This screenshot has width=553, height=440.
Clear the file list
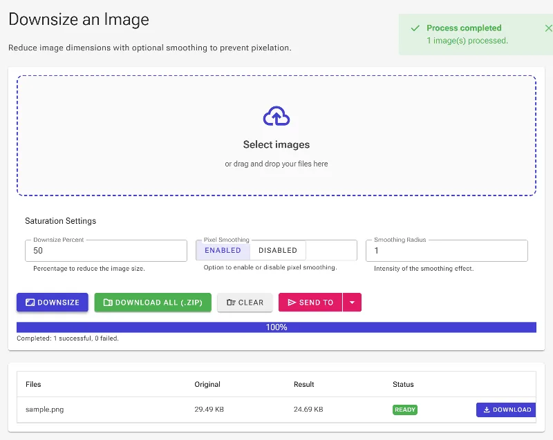point(245,303)
